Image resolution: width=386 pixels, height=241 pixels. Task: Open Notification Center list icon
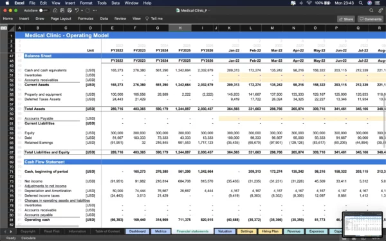pos(378,3)
